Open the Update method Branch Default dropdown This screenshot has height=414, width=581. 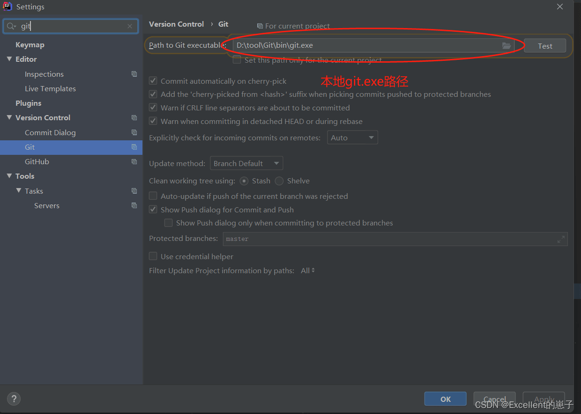pos(246,163)
